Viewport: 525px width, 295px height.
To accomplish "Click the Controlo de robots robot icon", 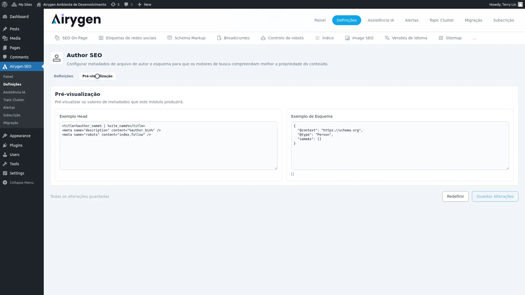I will pos(263,38).
